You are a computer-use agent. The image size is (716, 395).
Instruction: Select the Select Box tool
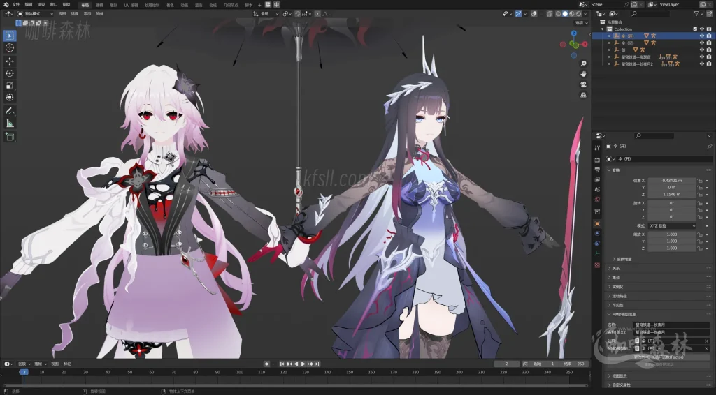10,36
